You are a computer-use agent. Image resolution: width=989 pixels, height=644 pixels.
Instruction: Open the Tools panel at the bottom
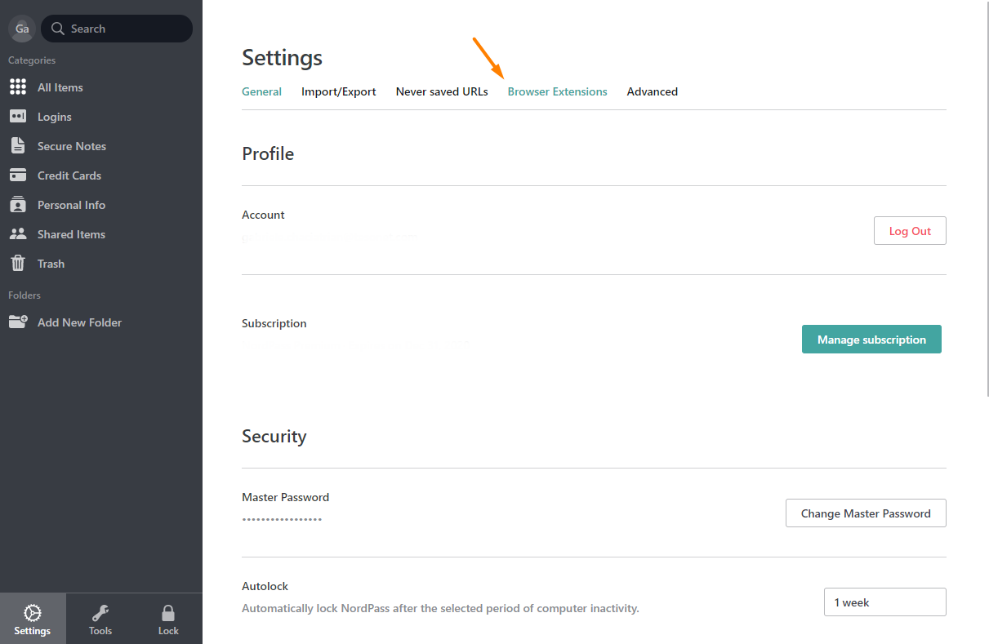click(x=100, y=619)
